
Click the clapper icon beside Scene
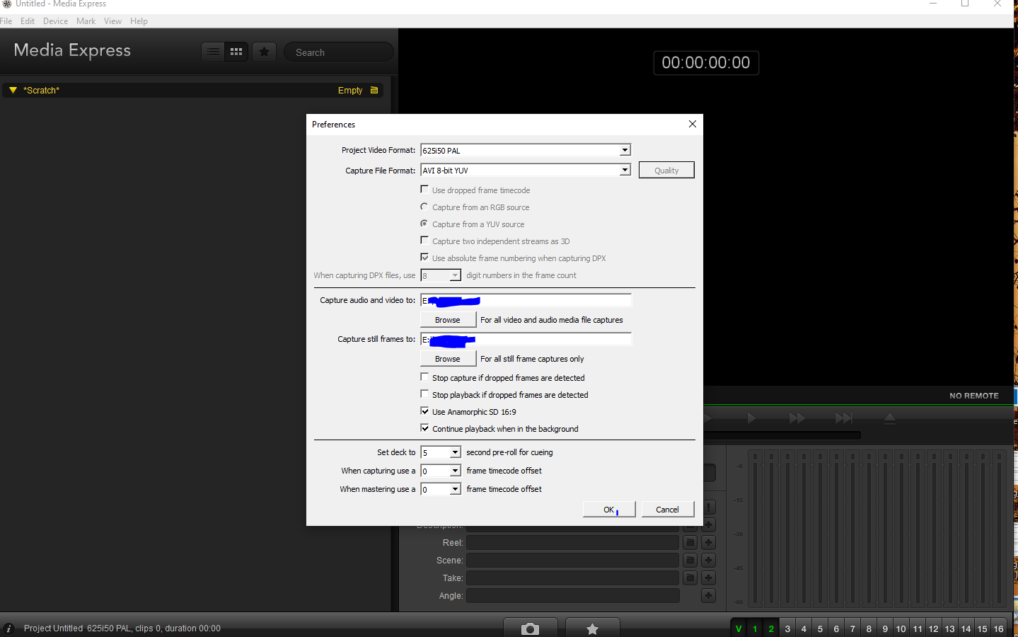click(690, 560)
